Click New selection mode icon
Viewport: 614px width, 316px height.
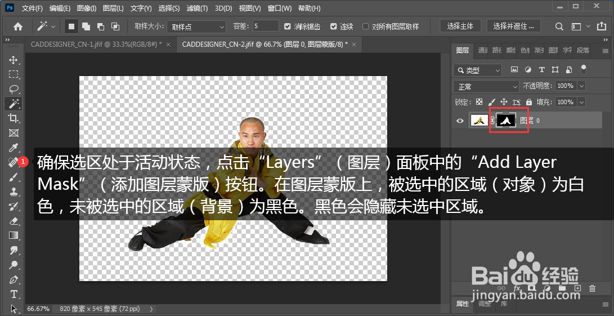coord(71,26)
